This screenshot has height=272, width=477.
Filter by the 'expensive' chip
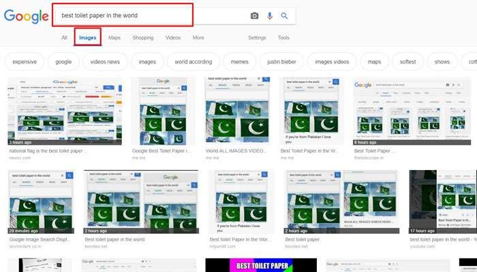tap(25, 62)
